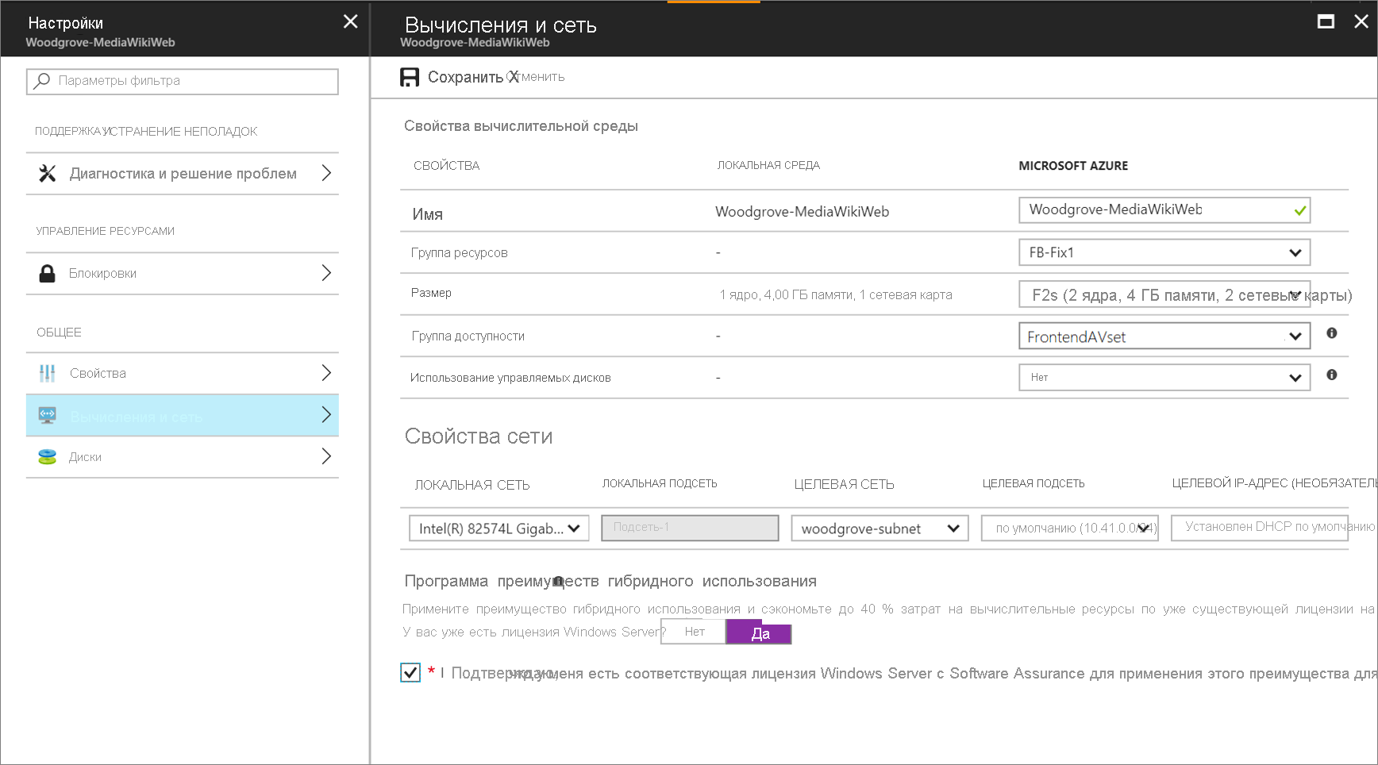This screenshot has width=1378, height=765.
Task: Click the disabled Подсеть-1 local subnet field
Action: [690, 528]
